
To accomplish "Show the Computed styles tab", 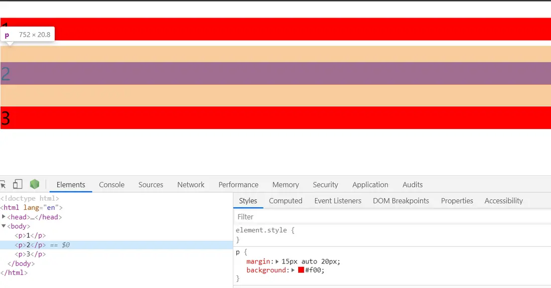I will pyautogui.click(x=286, y=201).
